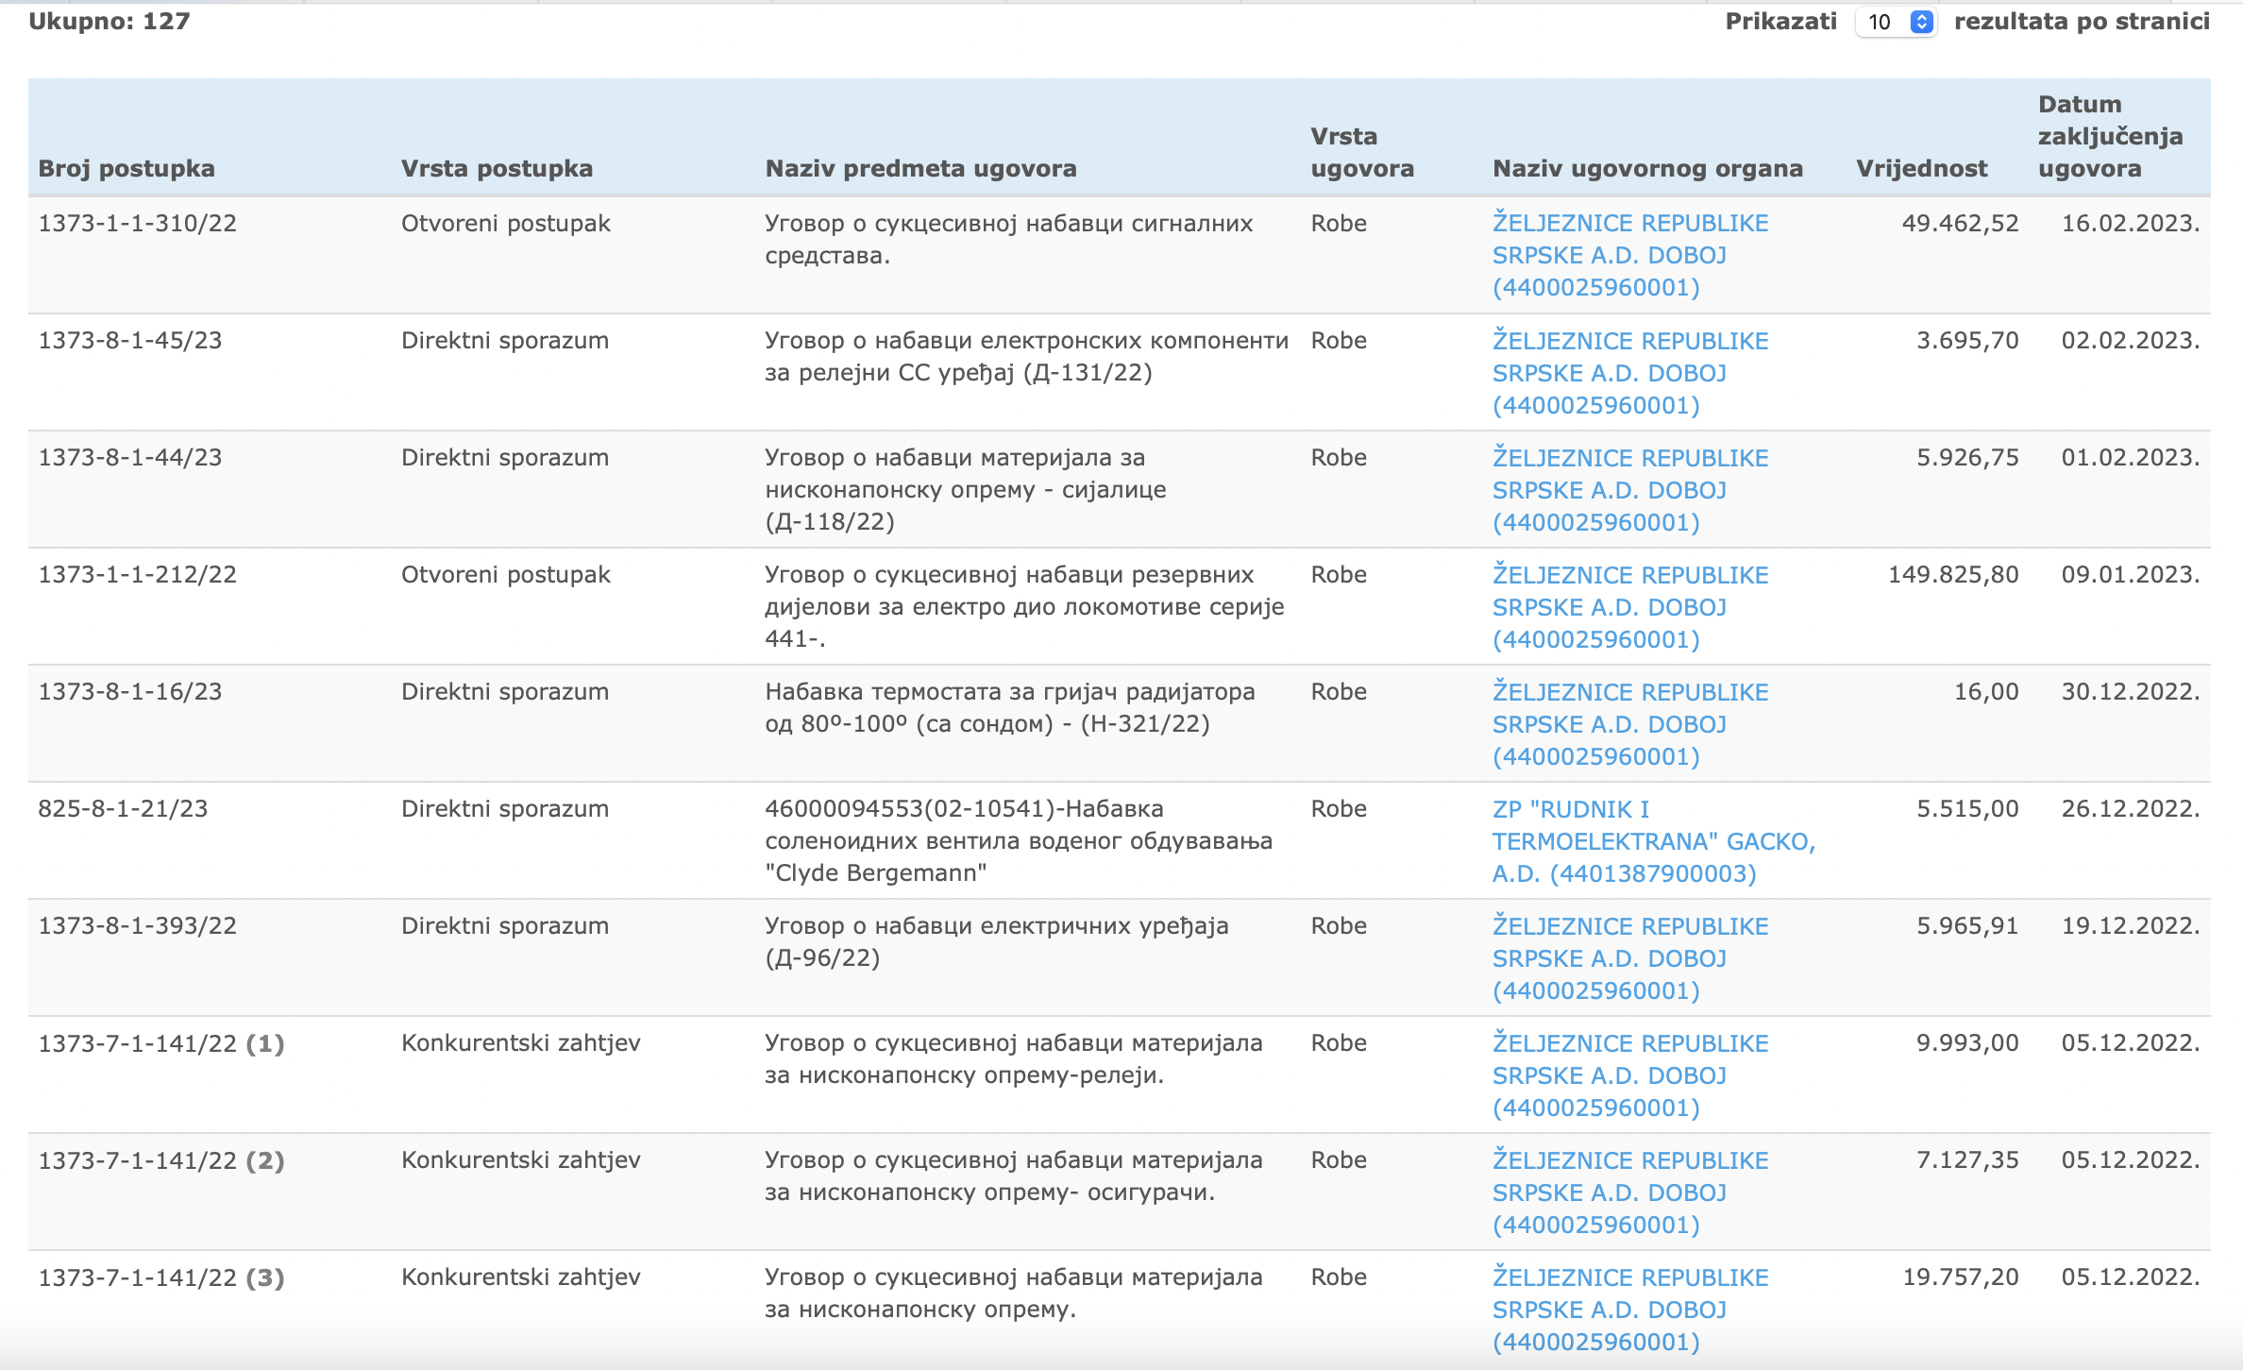This screenshot has height=1370, width=2243.
Task: Click Otvoreni postupak in row 1373-1-1-310/22
Action: 505,223
